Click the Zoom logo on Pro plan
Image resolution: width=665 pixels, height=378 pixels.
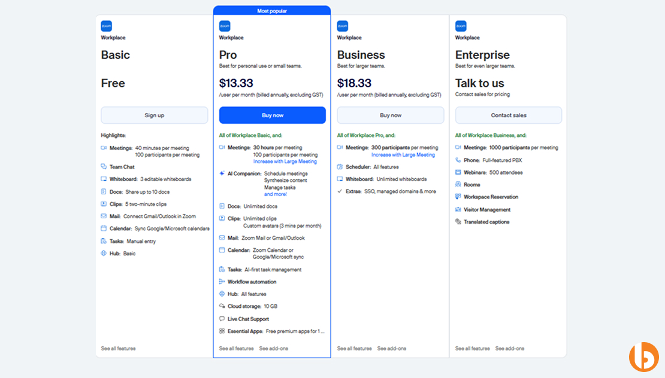tap(225, 26)
